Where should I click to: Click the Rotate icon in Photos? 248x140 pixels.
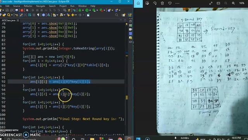(155, 3)
